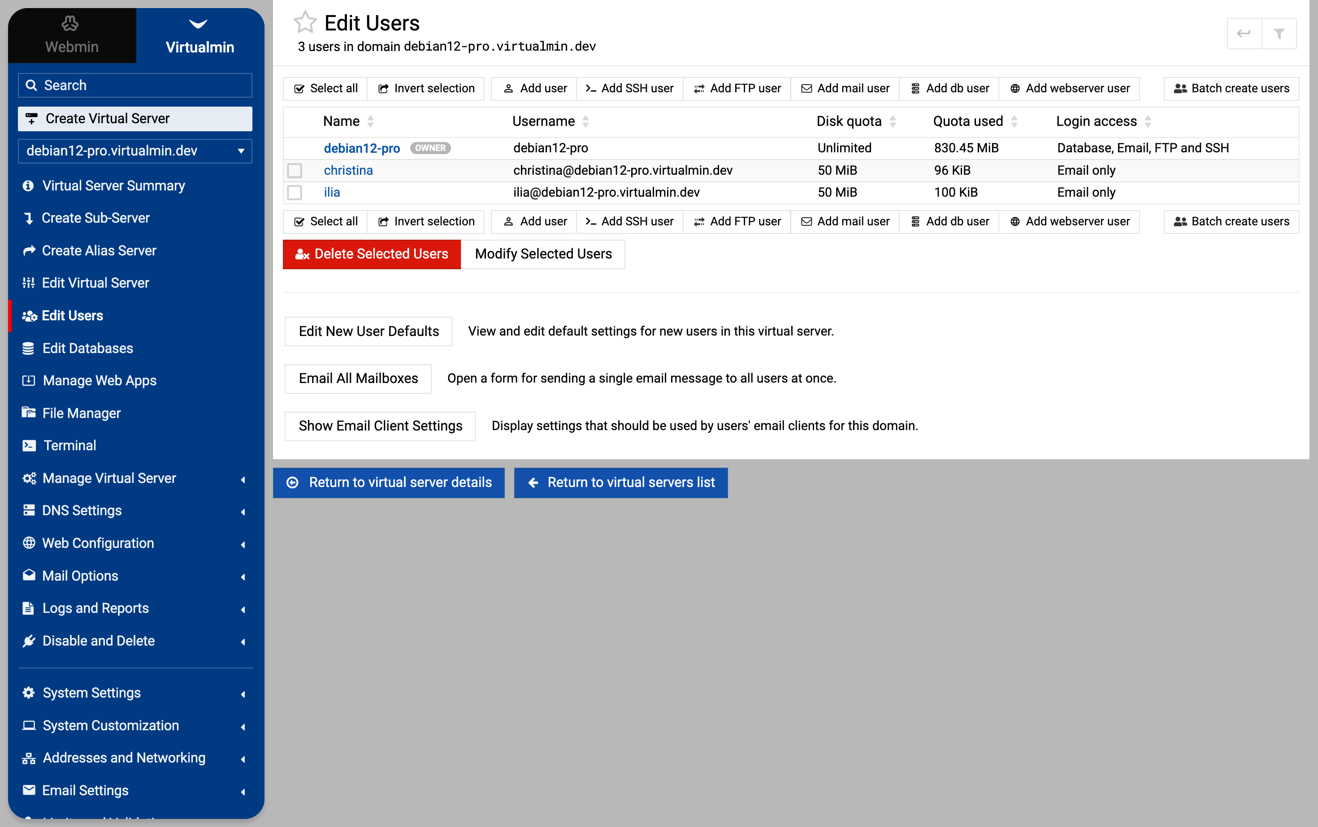Open the Terminal from the sidebar
Screen dimensions: 1318x827
(69, 445)
